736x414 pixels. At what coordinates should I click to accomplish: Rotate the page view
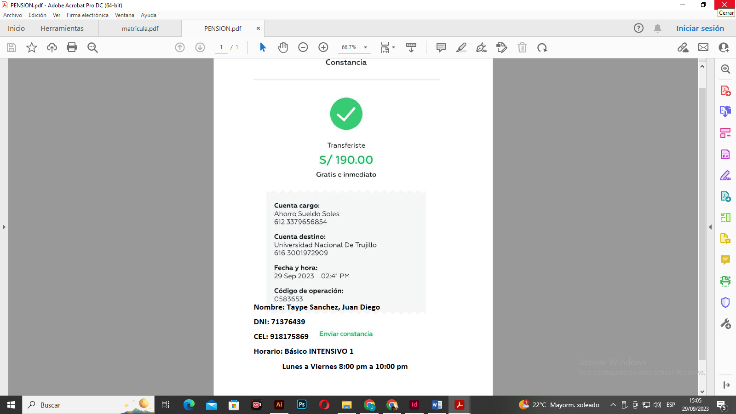point(542,47)
